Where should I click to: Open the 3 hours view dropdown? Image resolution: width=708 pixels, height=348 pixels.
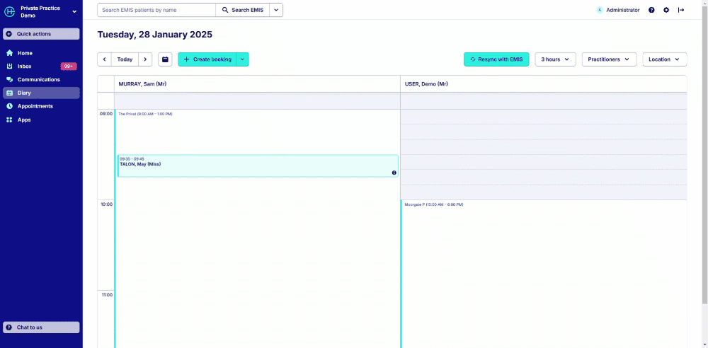(555, 59)
